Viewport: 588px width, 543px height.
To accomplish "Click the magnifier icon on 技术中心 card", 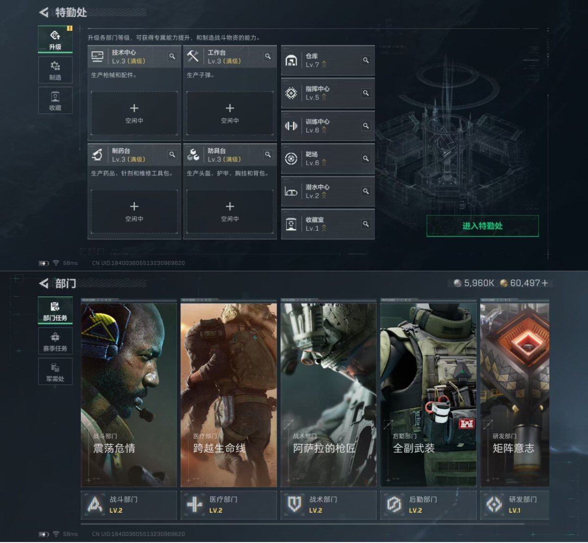I will click(172, 56).
